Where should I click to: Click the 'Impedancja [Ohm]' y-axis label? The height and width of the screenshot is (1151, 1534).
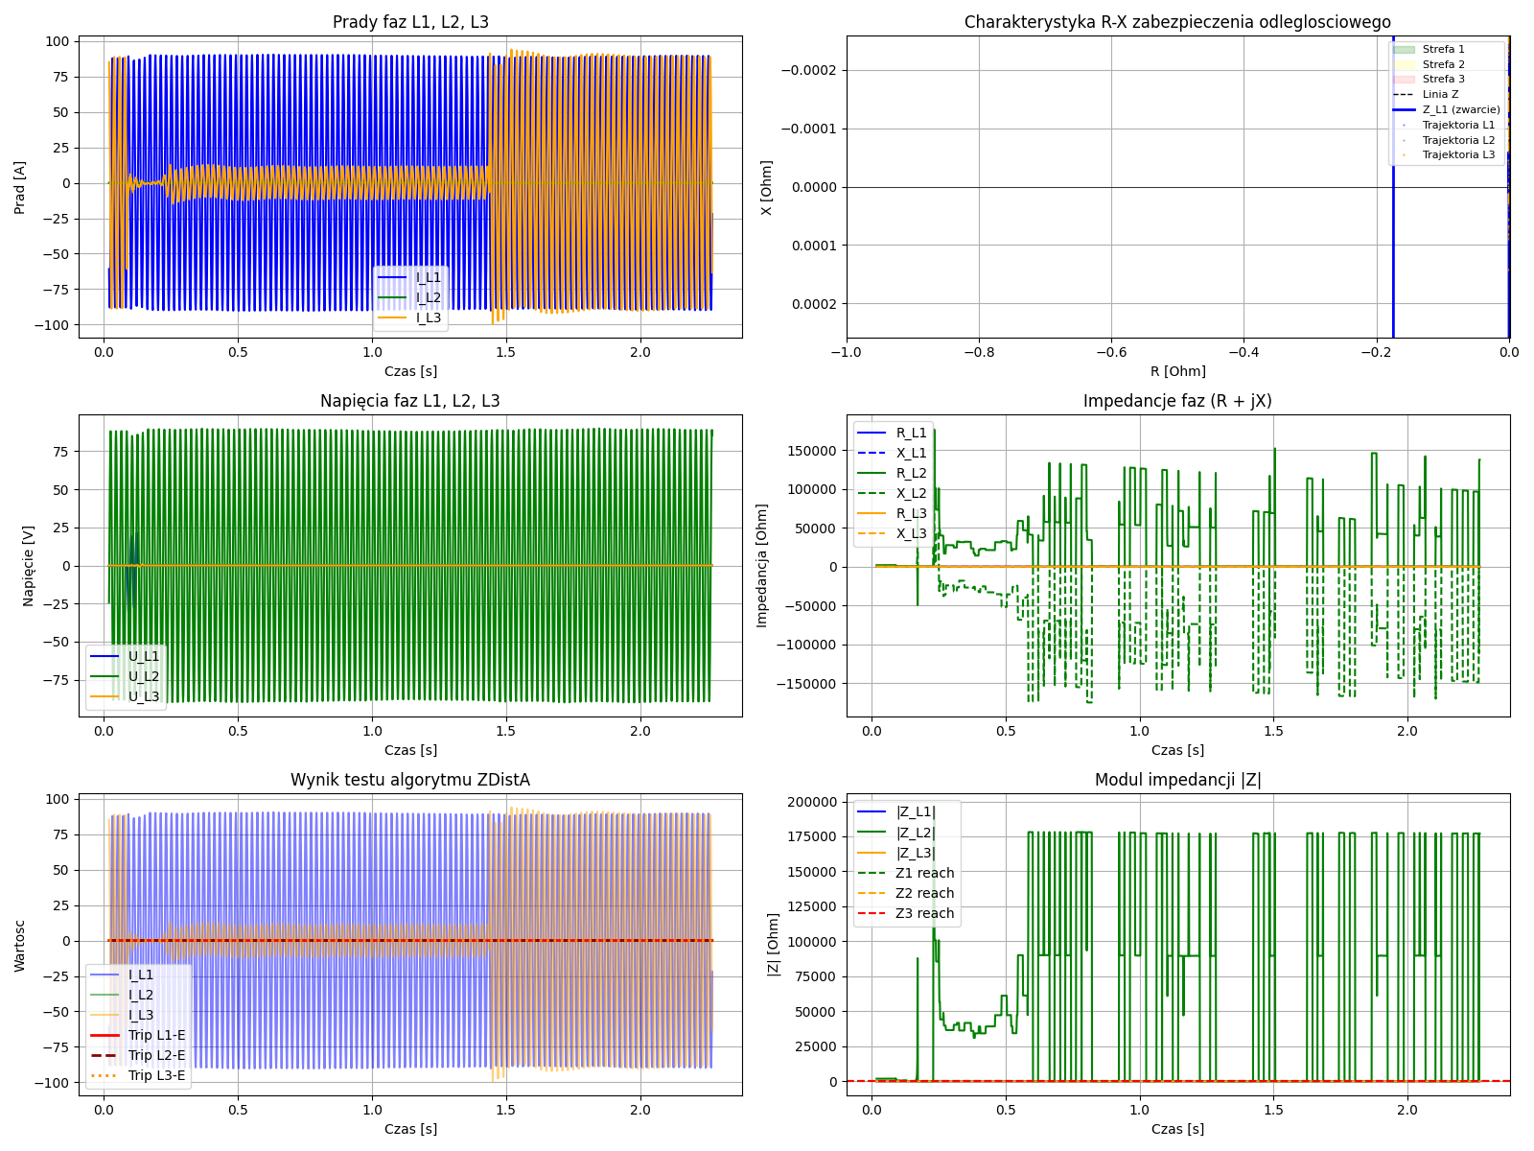(x=762, y=566)
